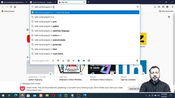Search bookmarks with the star icon
This screenshot has height=98, width=175.
tap(79, 60)
